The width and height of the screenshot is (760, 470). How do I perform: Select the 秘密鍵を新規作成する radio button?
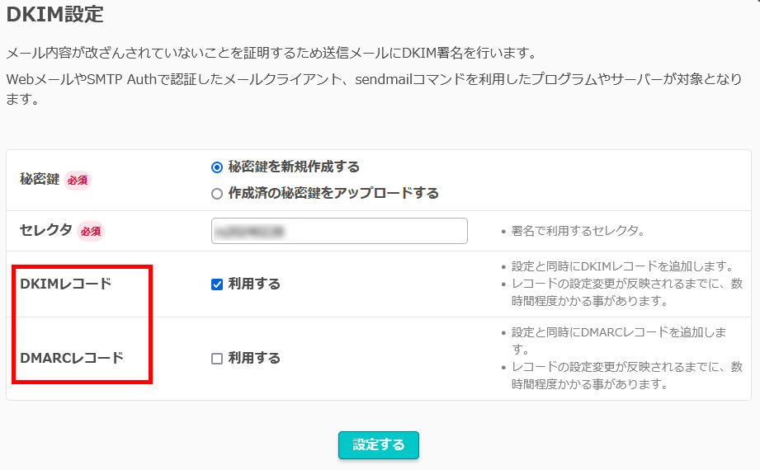[217, 167]
